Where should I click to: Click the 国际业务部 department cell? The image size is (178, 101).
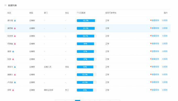click(x=48, y=90)
